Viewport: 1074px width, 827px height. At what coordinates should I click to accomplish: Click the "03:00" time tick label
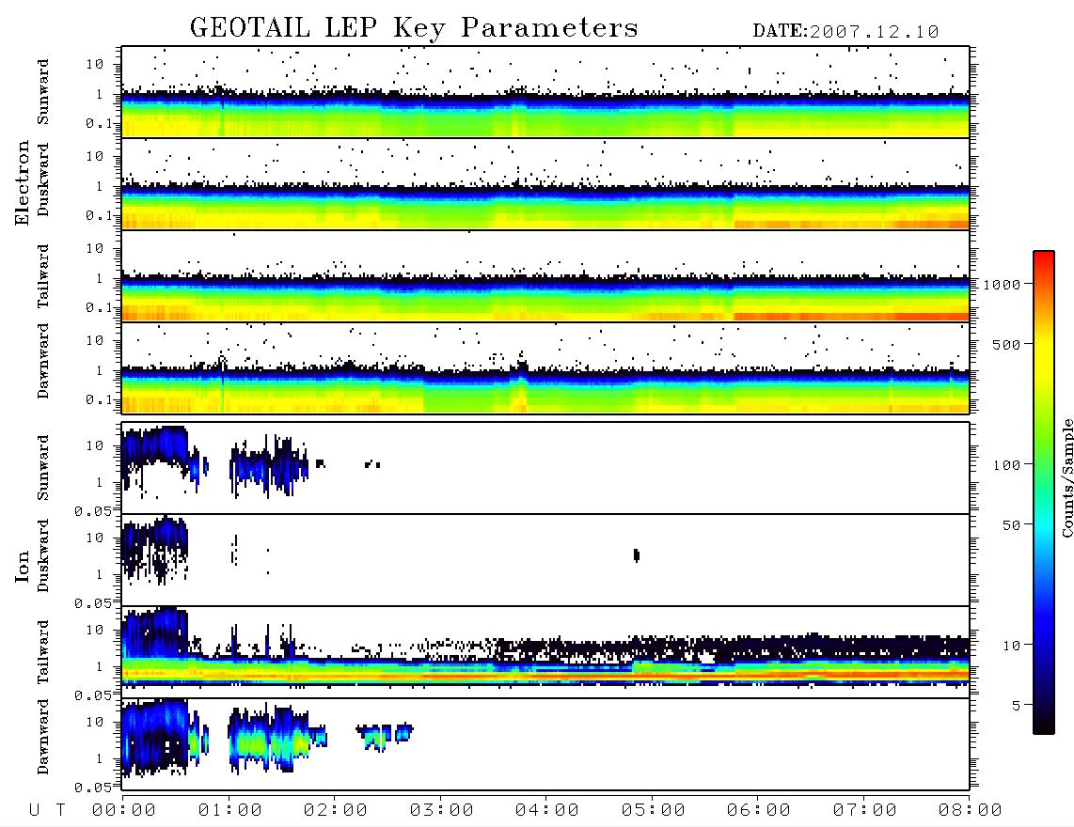pos(442,810)
